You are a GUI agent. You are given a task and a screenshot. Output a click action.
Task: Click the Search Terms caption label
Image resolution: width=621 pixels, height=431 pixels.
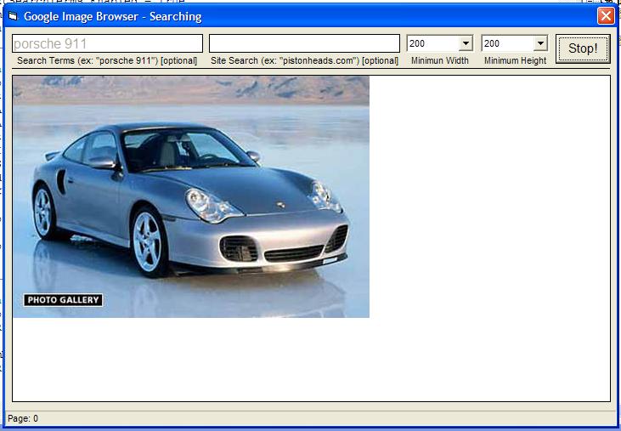coord(107,61)
